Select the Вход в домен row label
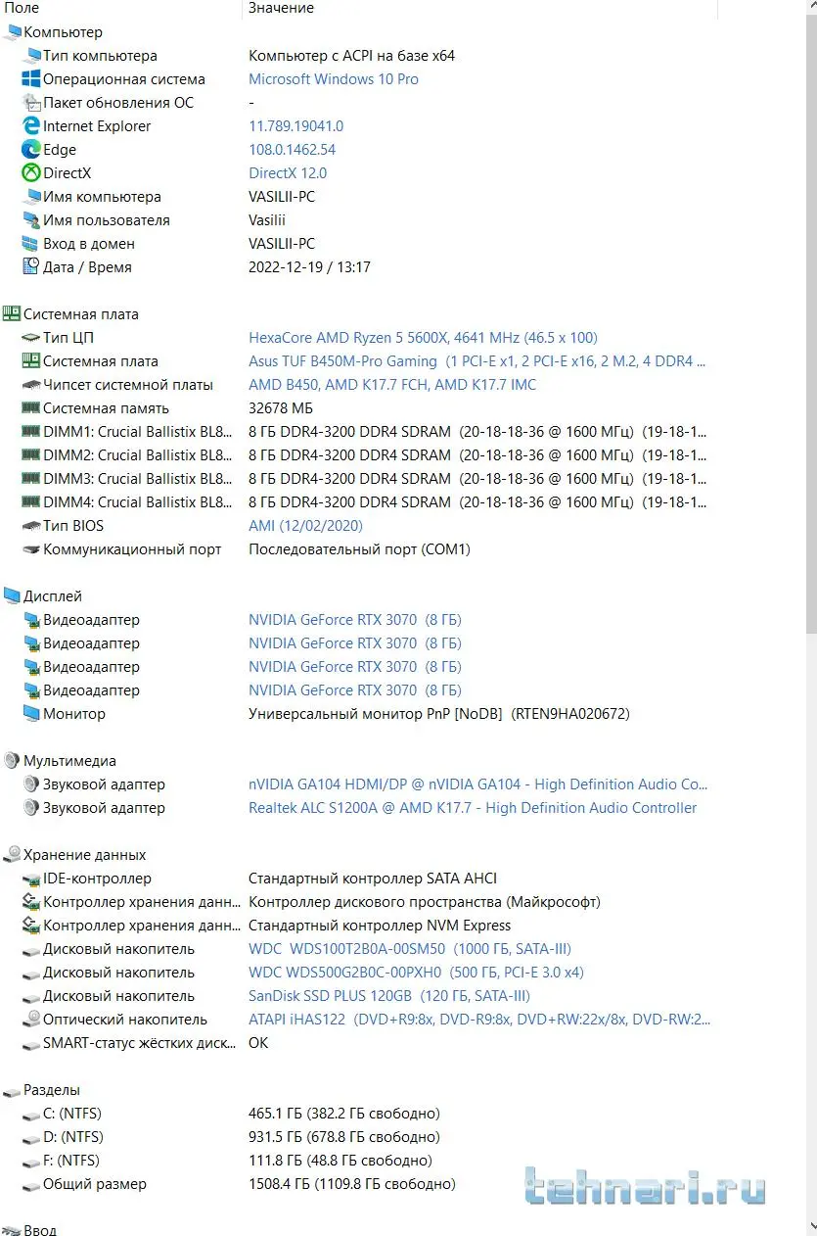This screenshot has height=1236, width=817. click(x=89, y=244)
